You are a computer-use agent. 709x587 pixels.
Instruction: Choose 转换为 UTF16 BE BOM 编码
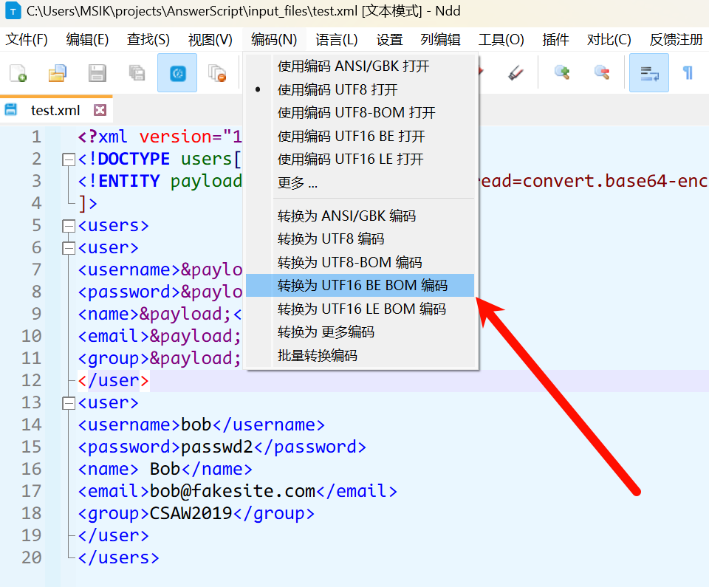pyautogui.click(x=362, y=286)
